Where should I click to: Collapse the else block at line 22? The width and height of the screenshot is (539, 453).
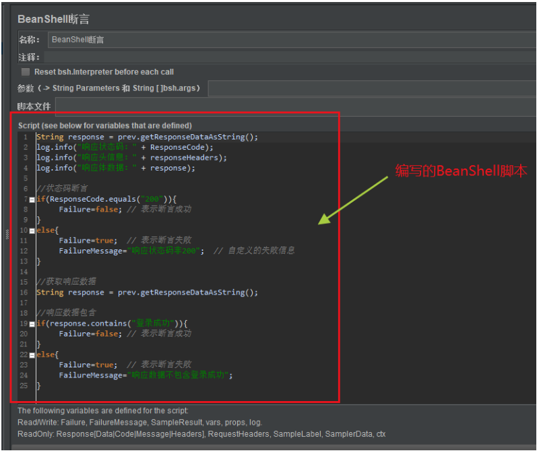[32, 355]
